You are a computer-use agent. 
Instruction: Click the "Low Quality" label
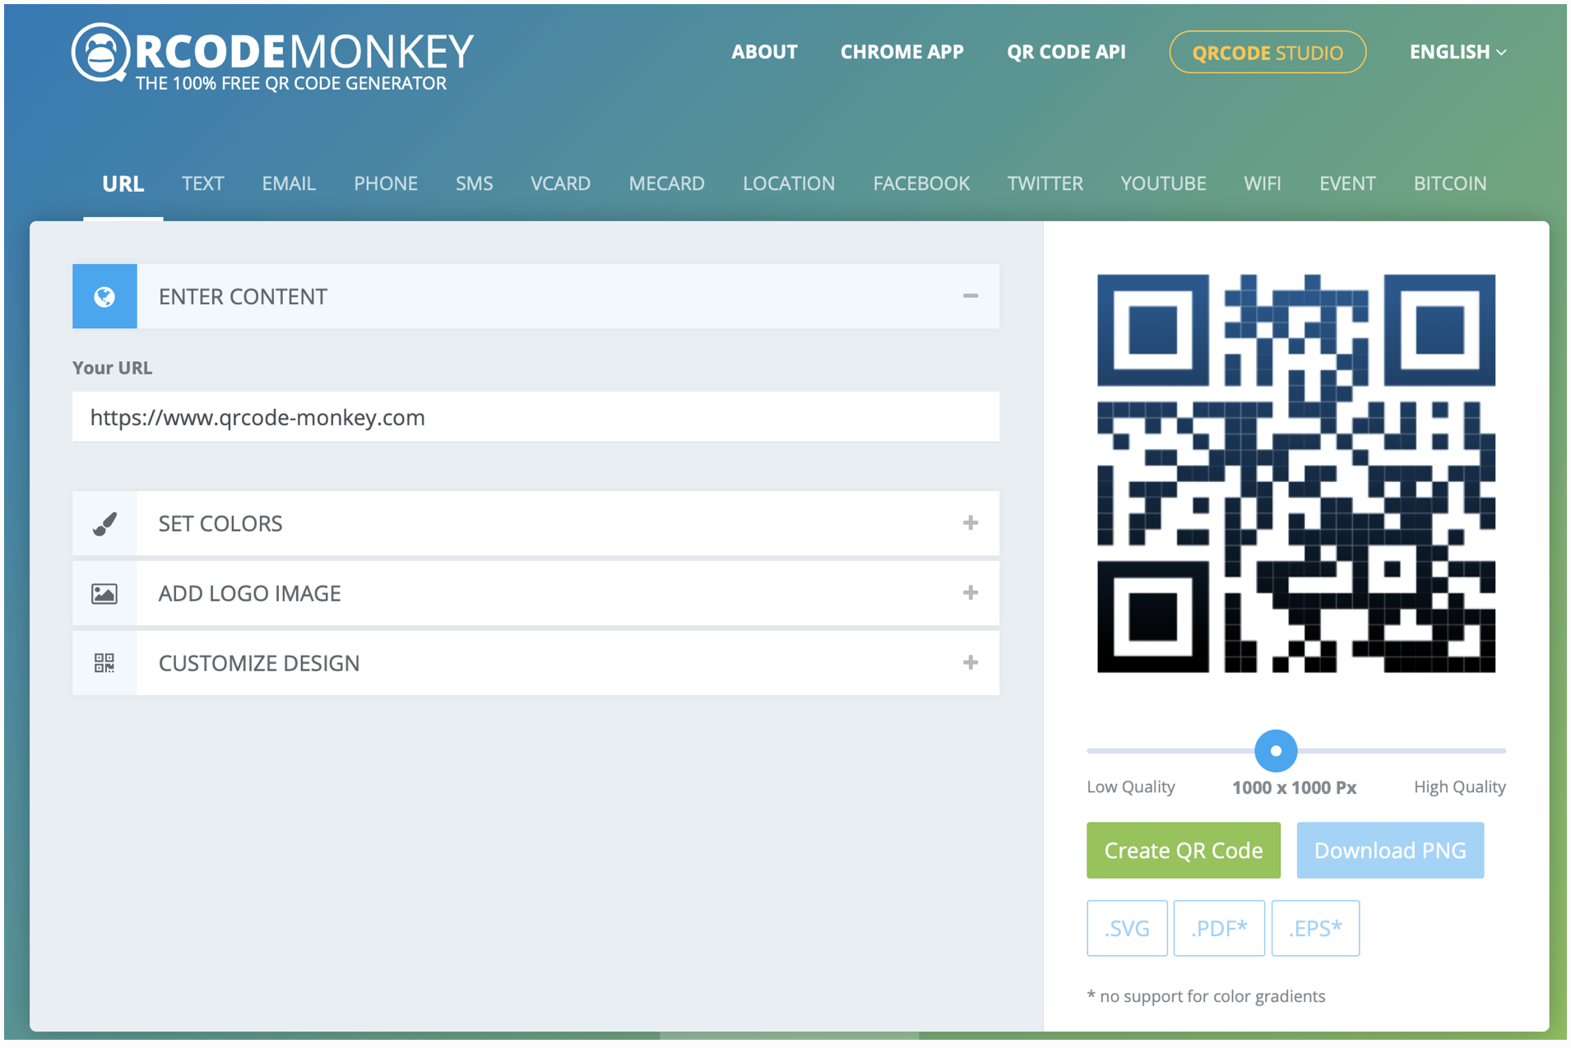1130,786
